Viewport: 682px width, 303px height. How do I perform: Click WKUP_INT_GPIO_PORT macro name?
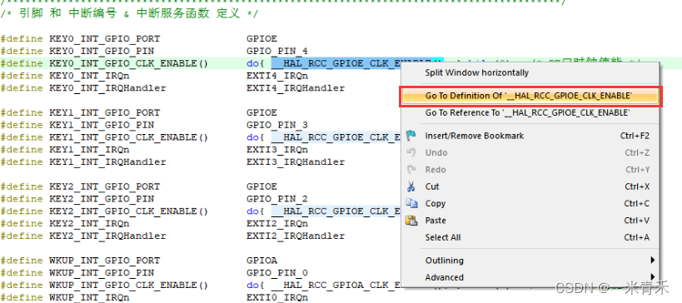coord(105,261)
